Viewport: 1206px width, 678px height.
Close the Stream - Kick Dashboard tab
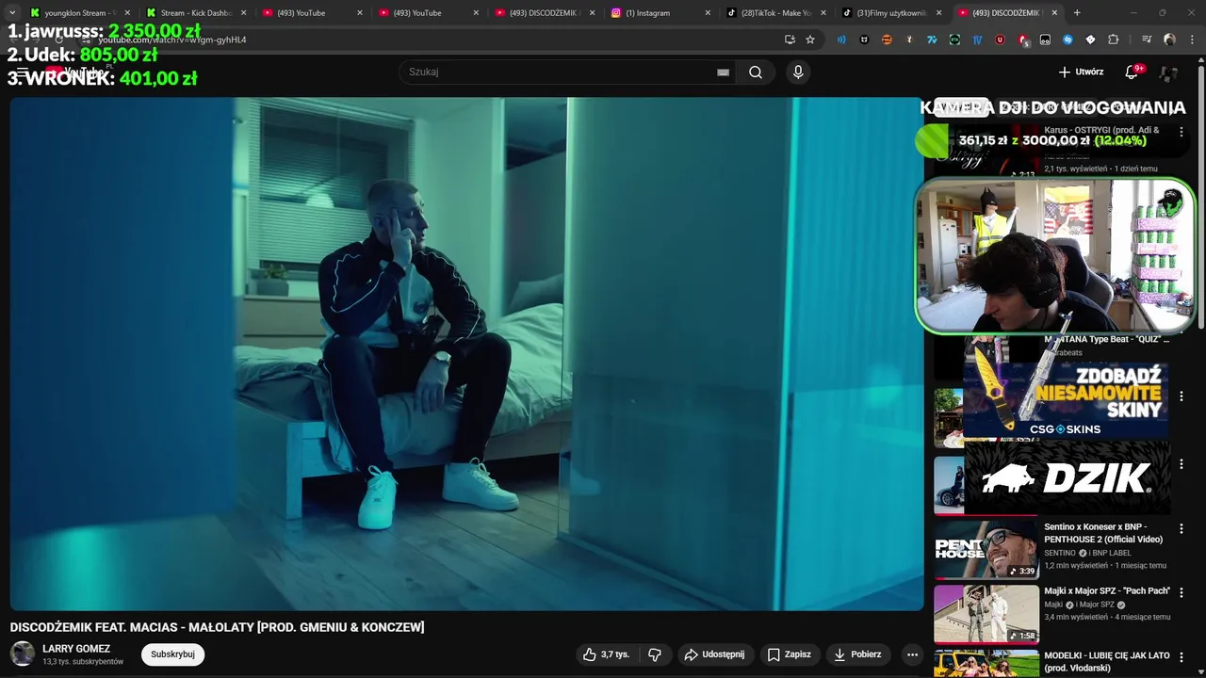[243, 12]
